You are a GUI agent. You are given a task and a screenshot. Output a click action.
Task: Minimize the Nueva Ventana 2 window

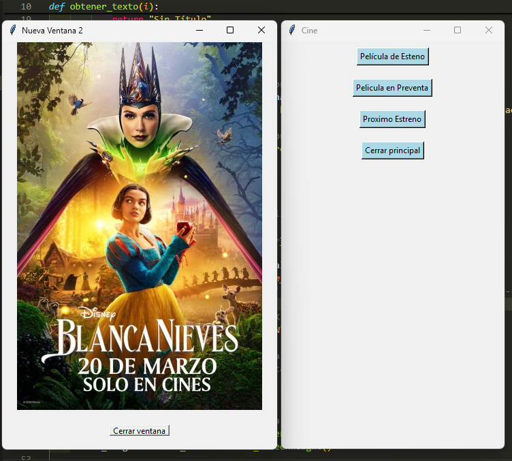[199, 30]
